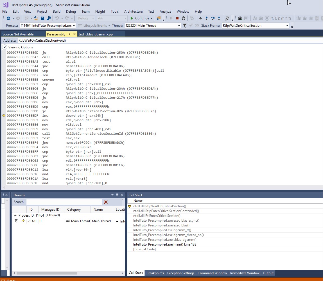This screenshot has width=323, height=281.
Task: Switch to test_cblas_dgemm.cpp tab
Action: (96, 34)
